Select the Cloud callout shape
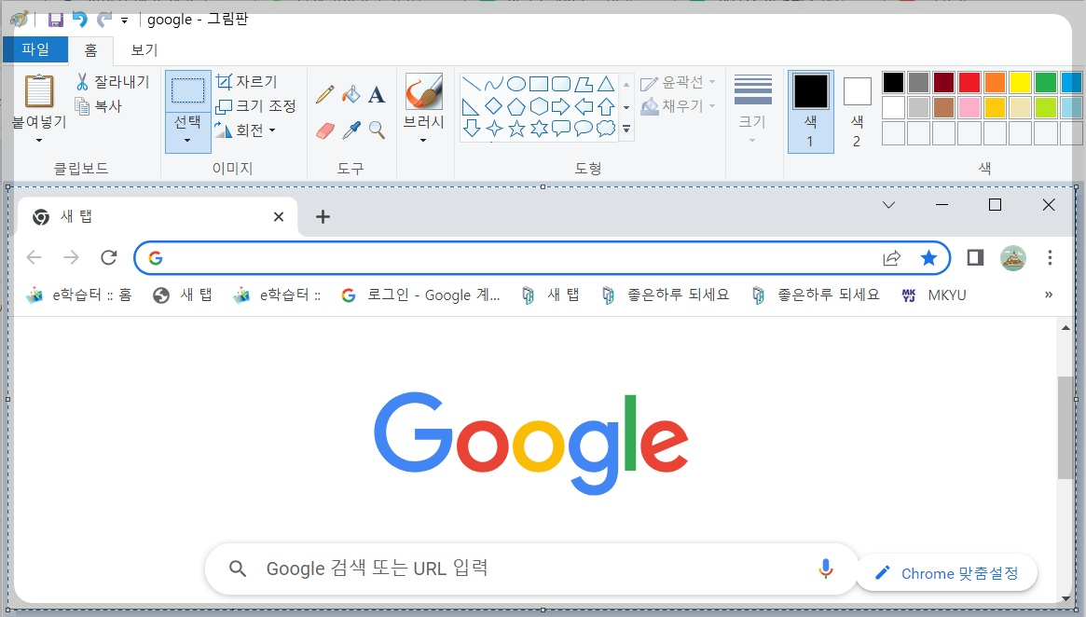 (x=606, y=129)
